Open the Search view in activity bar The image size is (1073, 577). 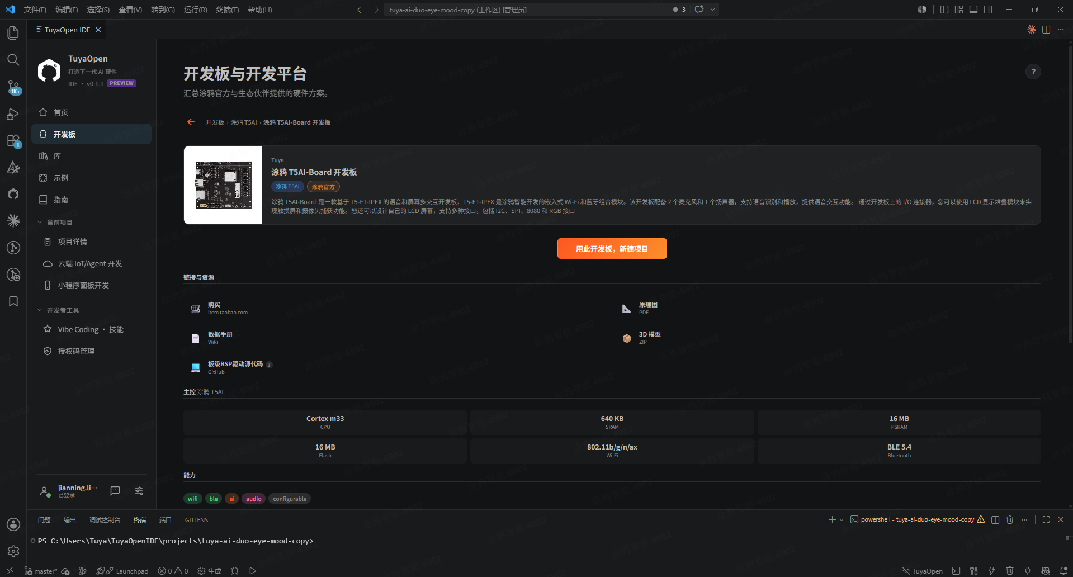[x=13, y=60]
